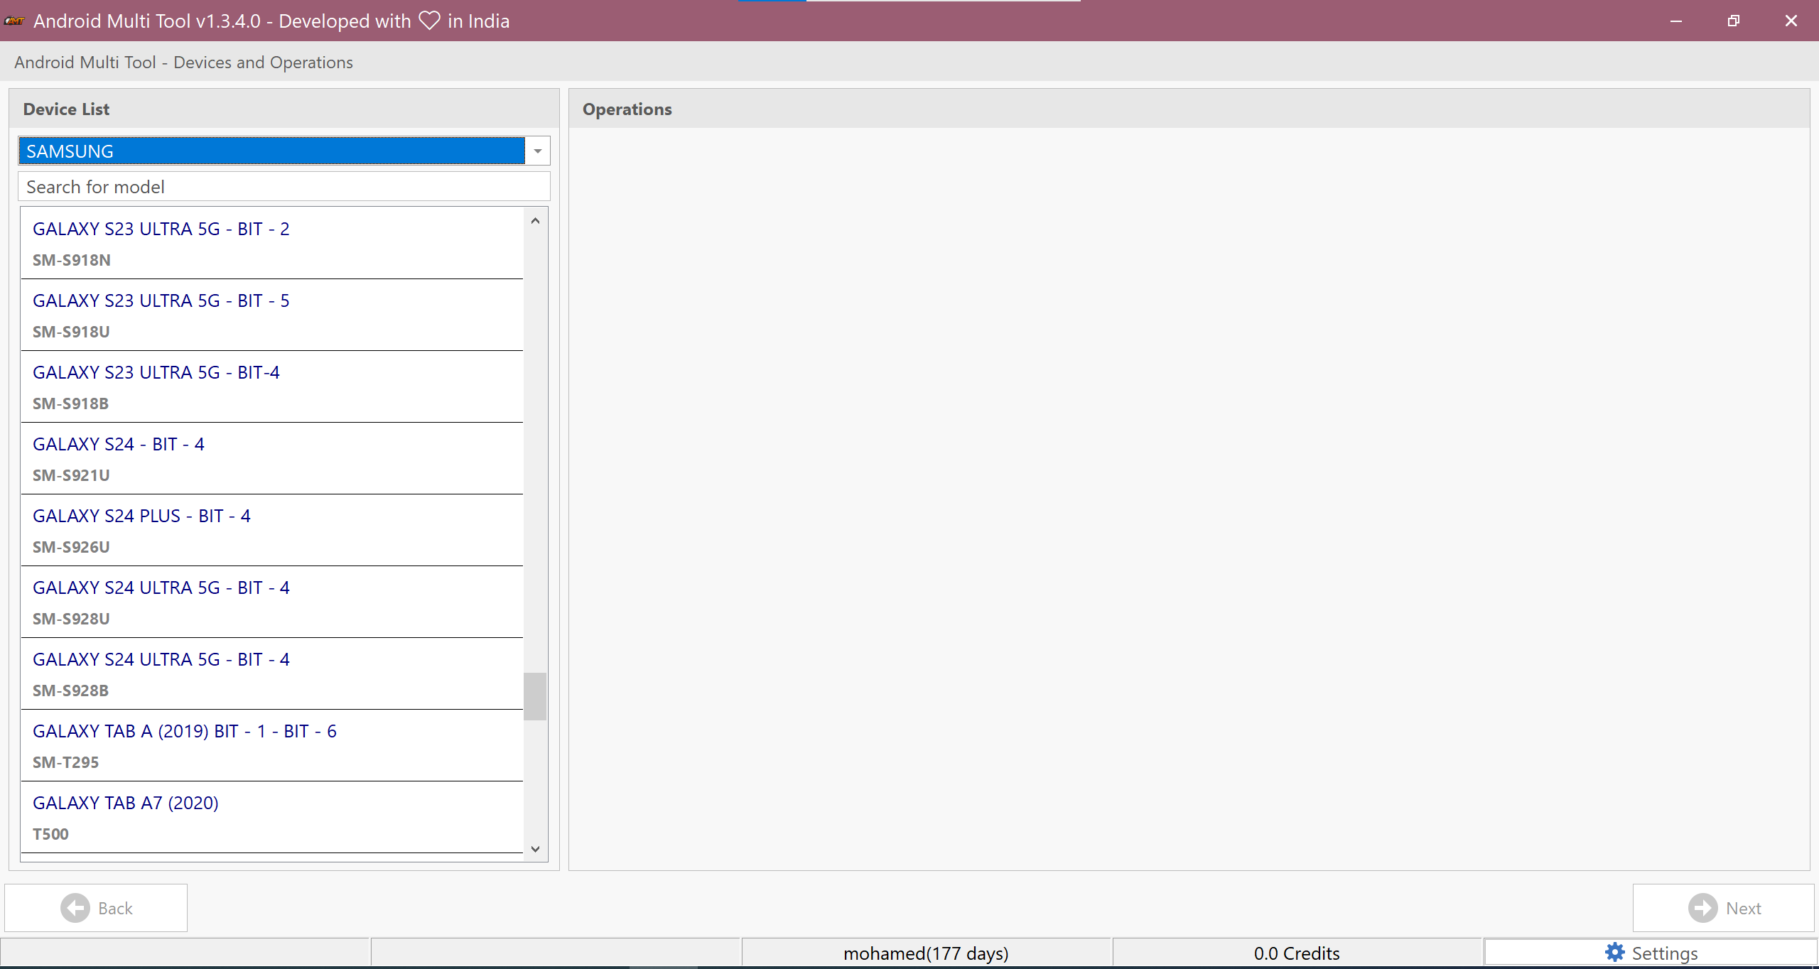Click the SAMSUNG brand combo box

tap(271, 151)
